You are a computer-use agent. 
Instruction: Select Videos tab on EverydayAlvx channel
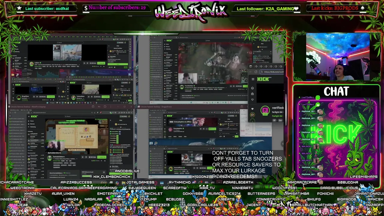click(180, 136)
